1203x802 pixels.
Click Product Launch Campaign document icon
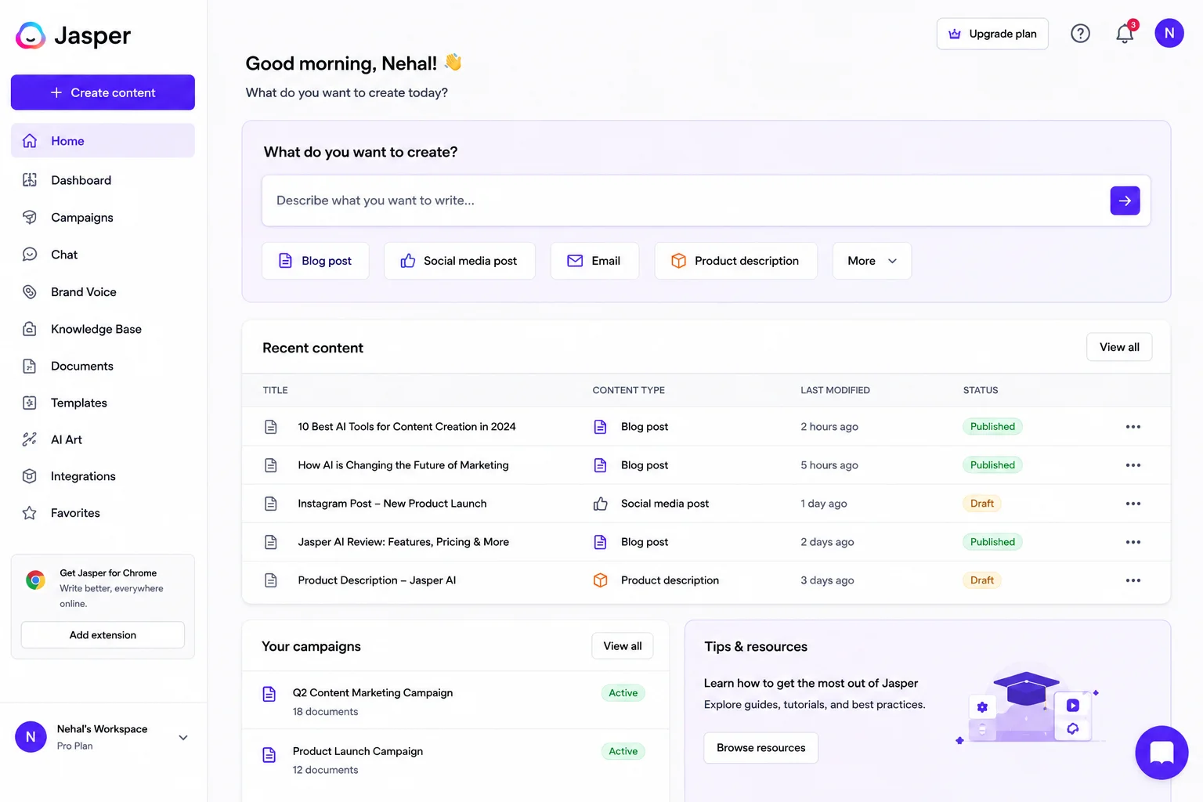point(269,755)
